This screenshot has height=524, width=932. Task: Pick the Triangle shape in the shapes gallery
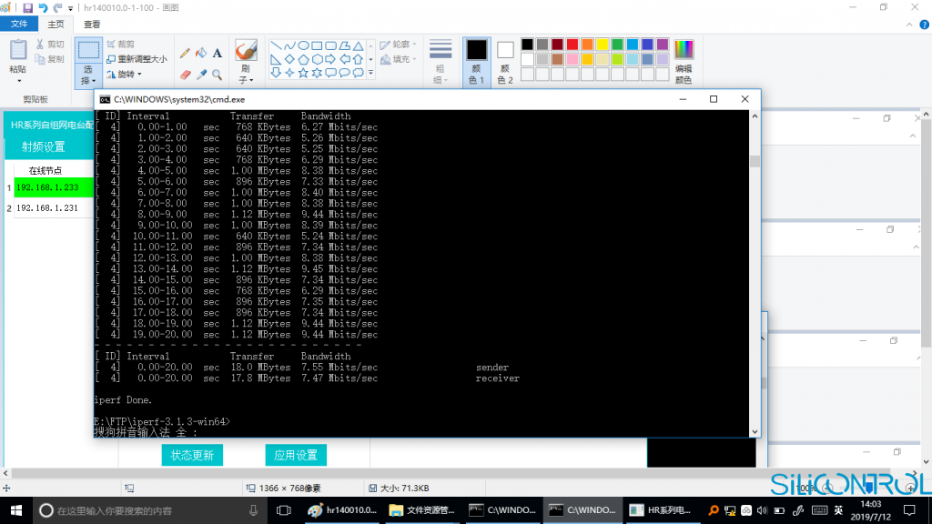coord(359,45)
